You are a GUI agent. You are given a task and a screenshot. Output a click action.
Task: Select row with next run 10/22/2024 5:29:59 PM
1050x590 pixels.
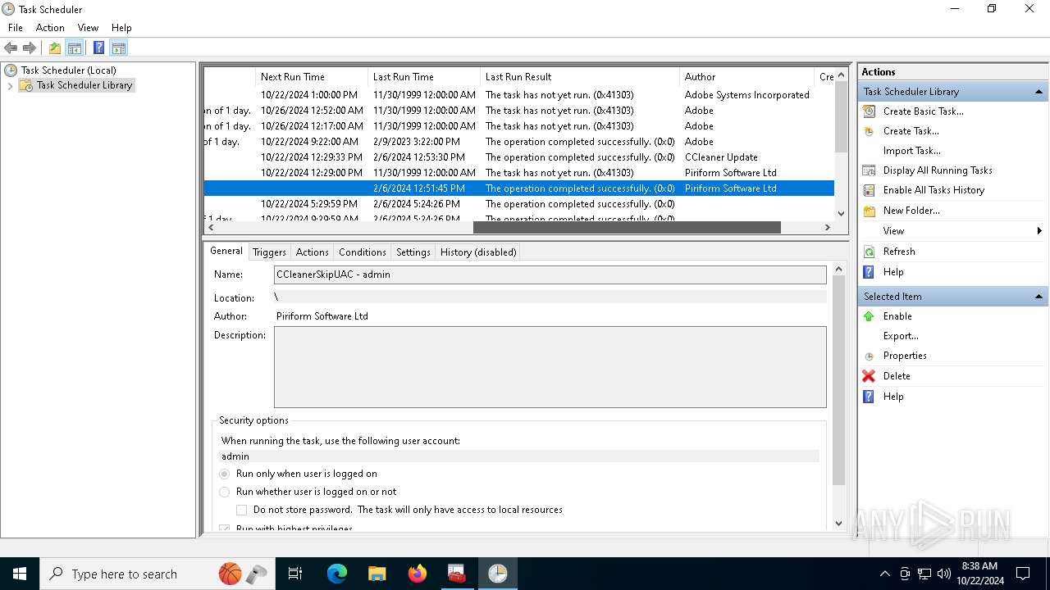pyautogui.click(x=518, y=204)
